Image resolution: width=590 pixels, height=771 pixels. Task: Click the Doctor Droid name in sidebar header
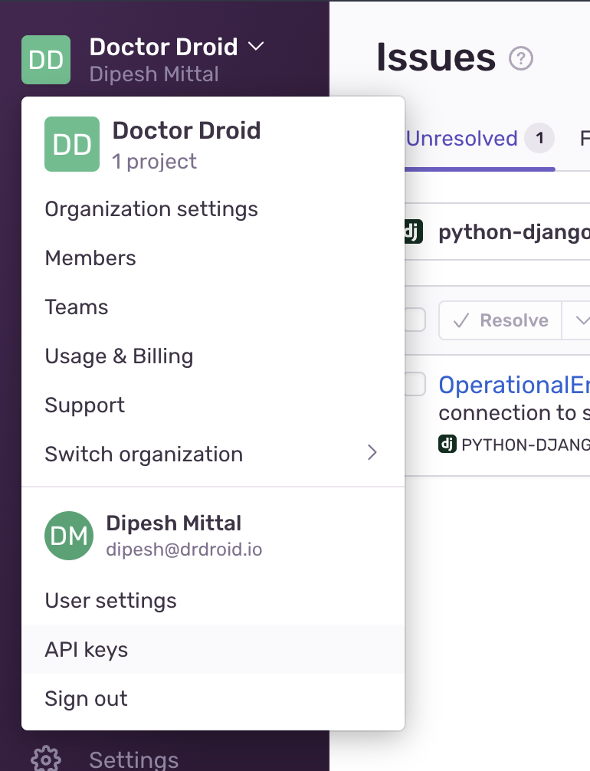(164, 47)
